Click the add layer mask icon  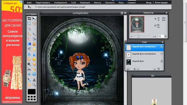(134, 69)
